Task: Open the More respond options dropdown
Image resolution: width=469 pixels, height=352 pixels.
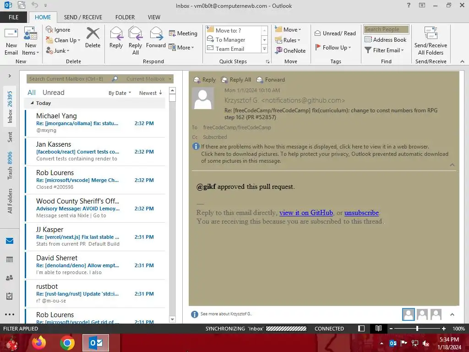Action: pyautogui.click(x=181, y=47)
